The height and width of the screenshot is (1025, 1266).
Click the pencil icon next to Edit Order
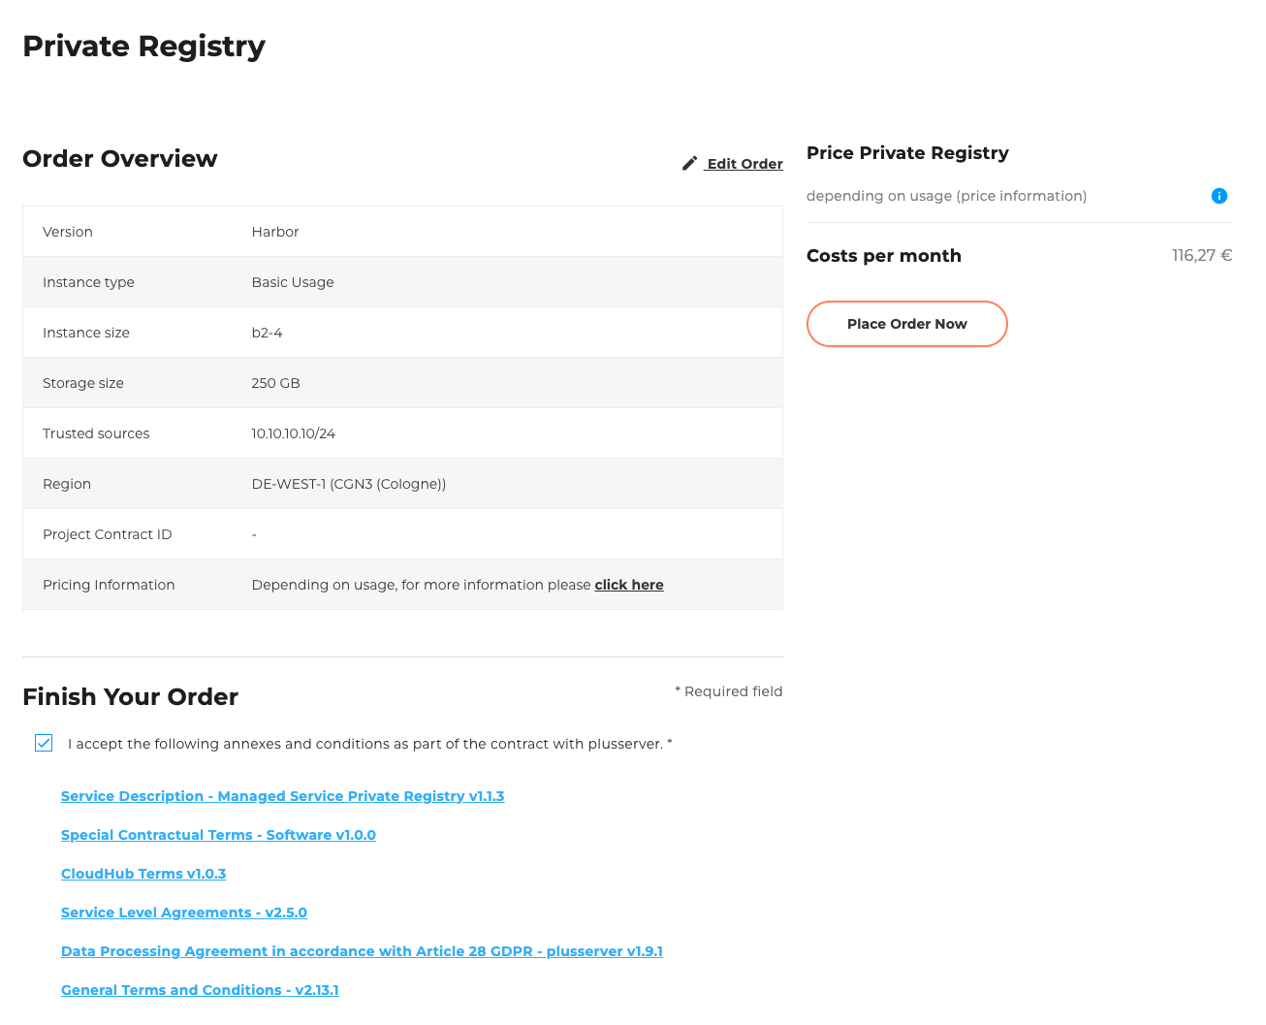(689, 163)
